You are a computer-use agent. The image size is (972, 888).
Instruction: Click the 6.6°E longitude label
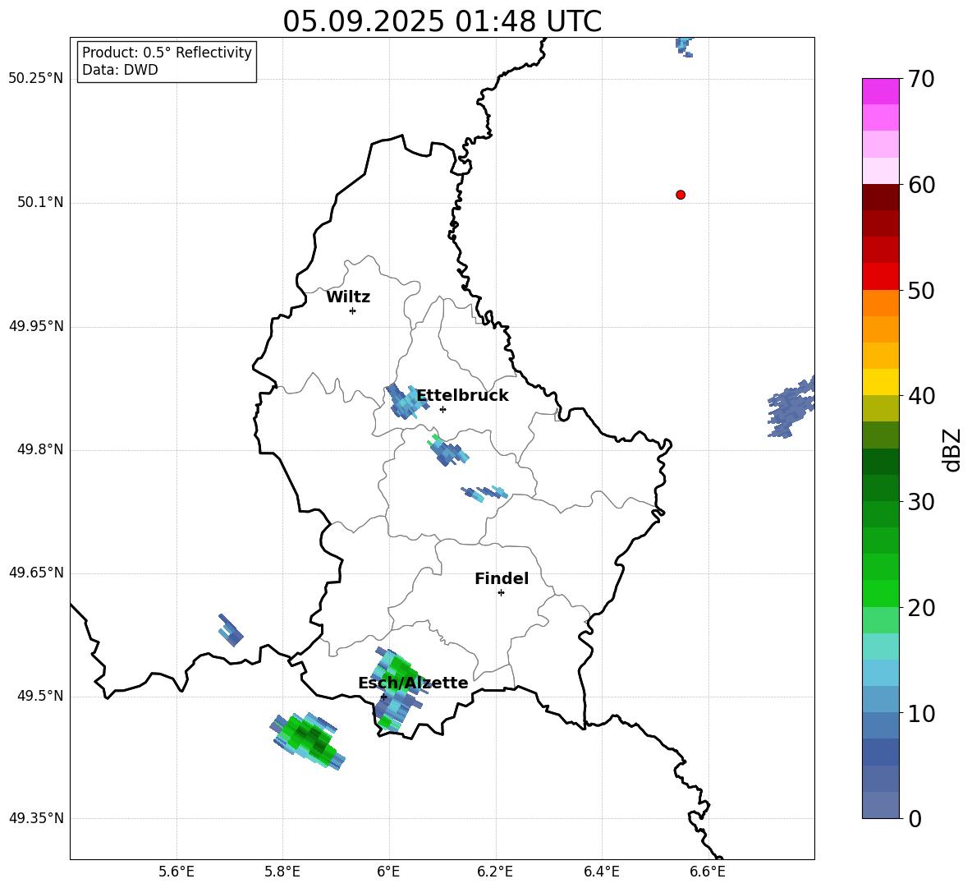[708, 872]
